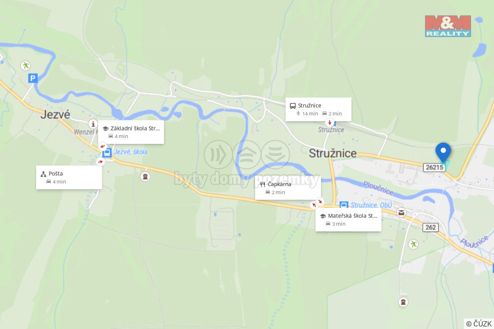Open the Základní škola Str... info card
The height and width of the screenshot is (329, 494).
pyautogui.click(x=131, y=132)
